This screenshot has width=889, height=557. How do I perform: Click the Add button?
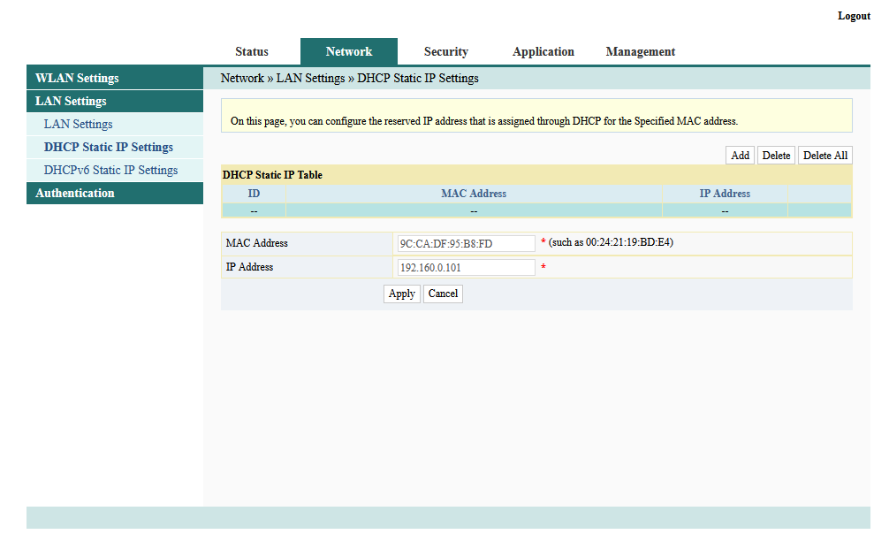(740, 155)
